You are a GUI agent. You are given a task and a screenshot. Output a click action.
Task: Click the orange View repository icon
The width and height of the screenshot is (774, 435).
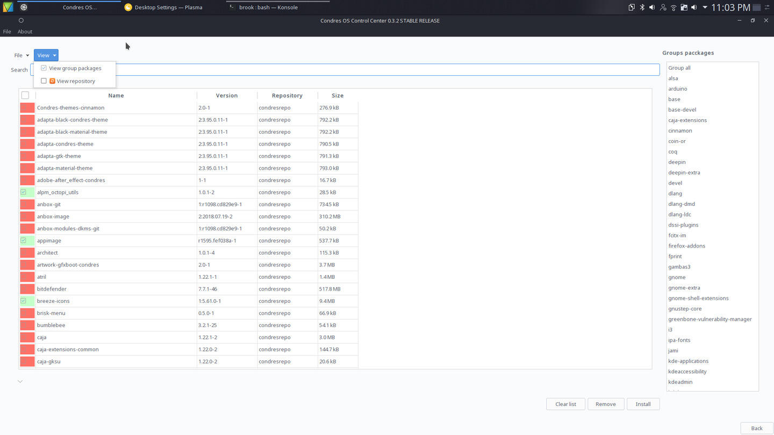52,81
